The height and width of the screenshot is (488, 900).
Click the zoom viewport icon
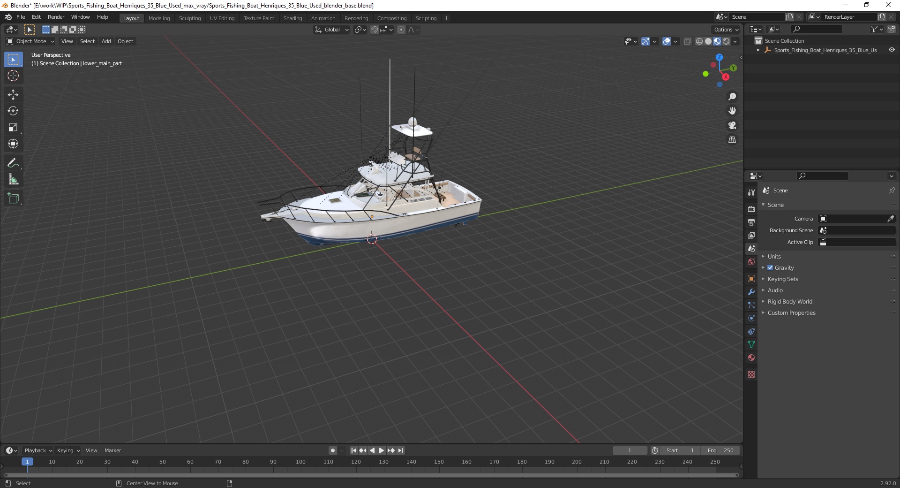[x=732, y=97]
